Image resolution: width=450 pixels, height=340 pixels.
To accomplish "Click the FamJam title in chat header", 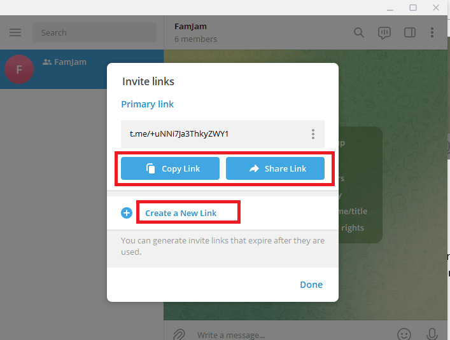I will [190, 26].
